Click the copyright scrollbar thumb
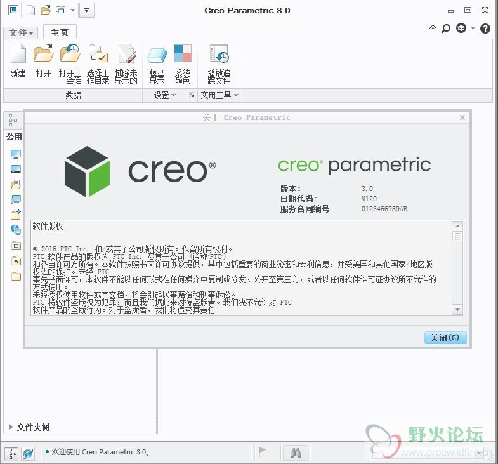 point(457,236)
